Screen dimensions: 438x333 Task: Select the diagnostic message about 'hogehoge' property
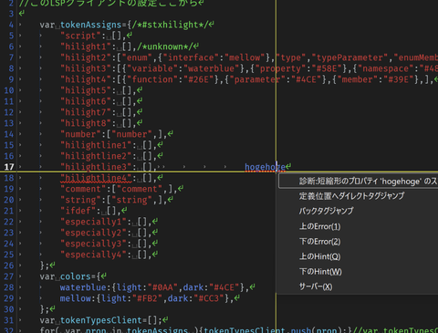359,182
